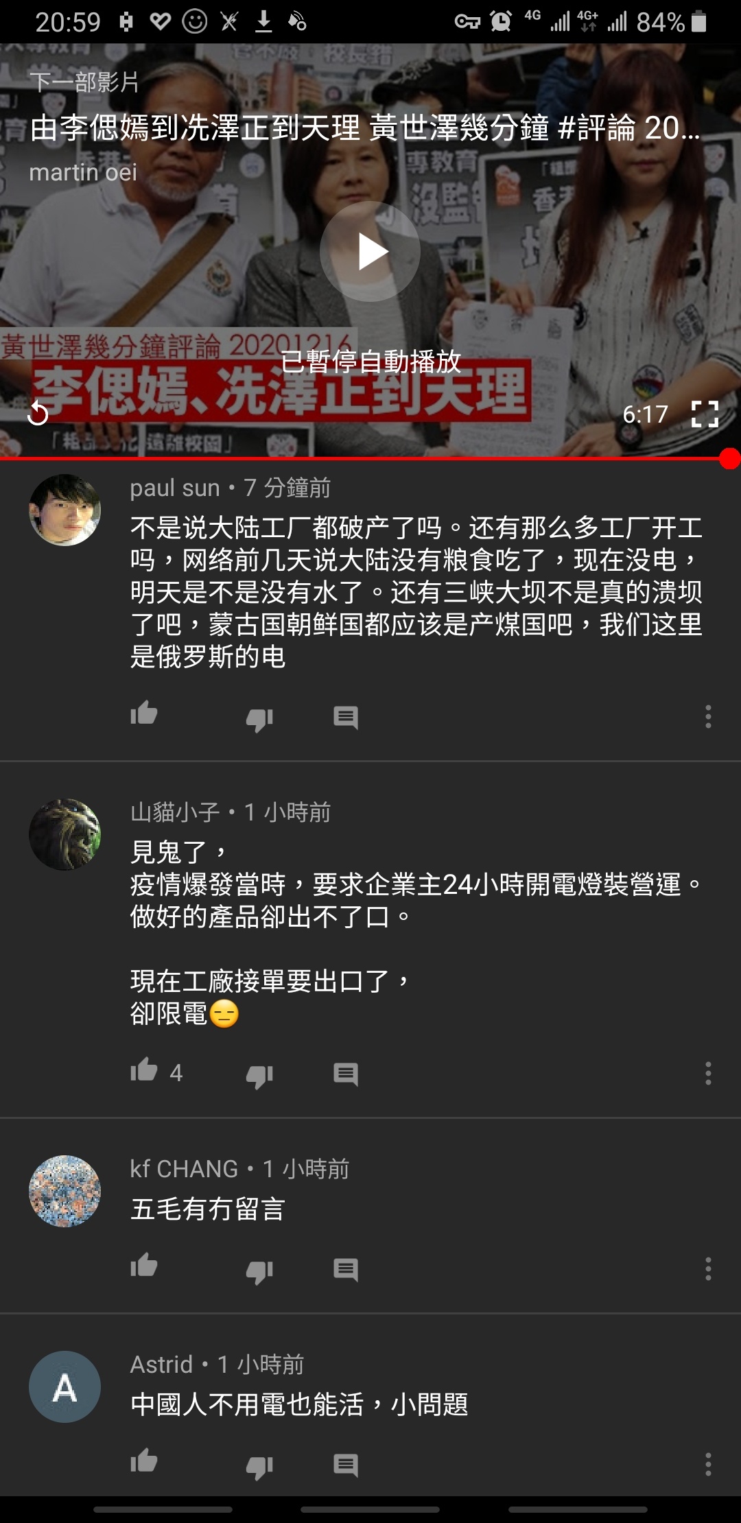Image resolution: width=741 pixels, height=1523 pixels.
Task: Reply to 山貓小子's comment
Action: coord(346,1074)
